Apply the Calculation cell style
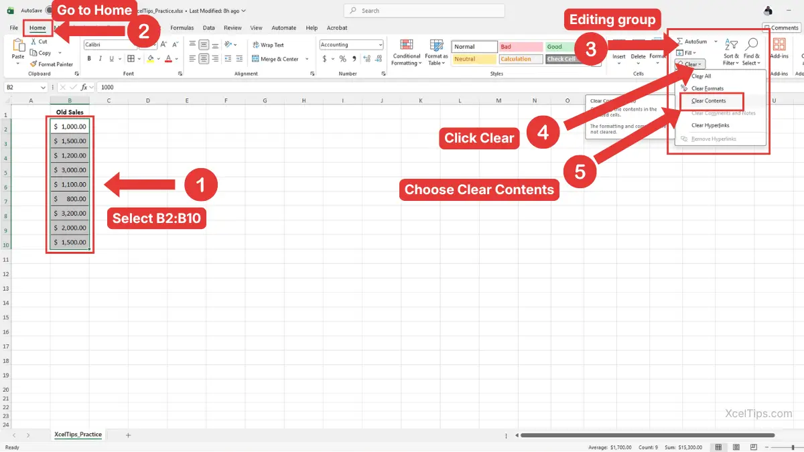The height and width of the screenshot is (452, 804). coord(520,59)
